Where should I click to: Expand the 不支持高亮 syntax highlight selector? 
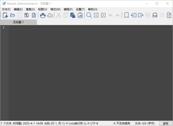coord(122,123)
